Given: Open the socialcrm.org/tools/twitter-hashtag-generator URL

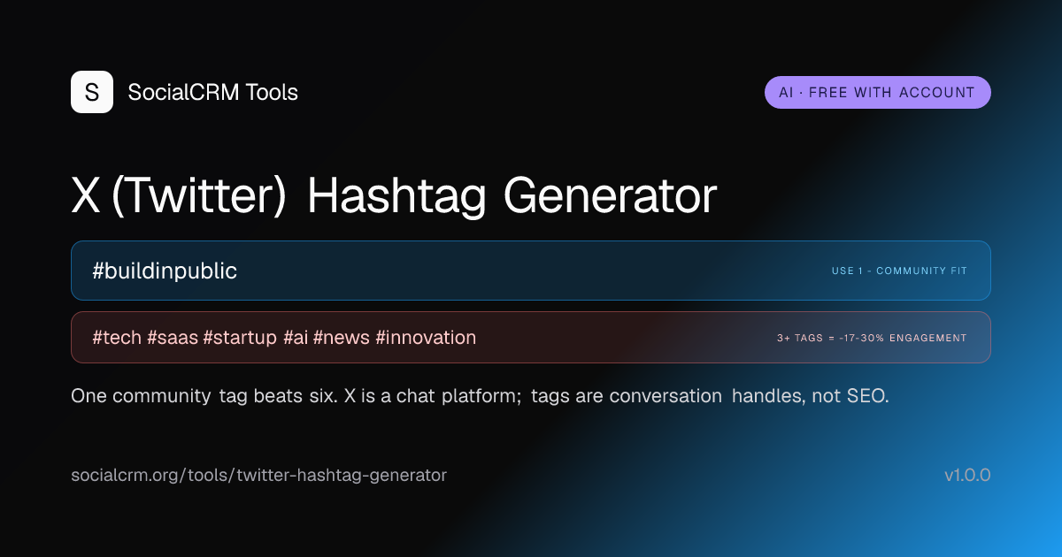Looking at the screenshot, I should click(x=258, y=476).
